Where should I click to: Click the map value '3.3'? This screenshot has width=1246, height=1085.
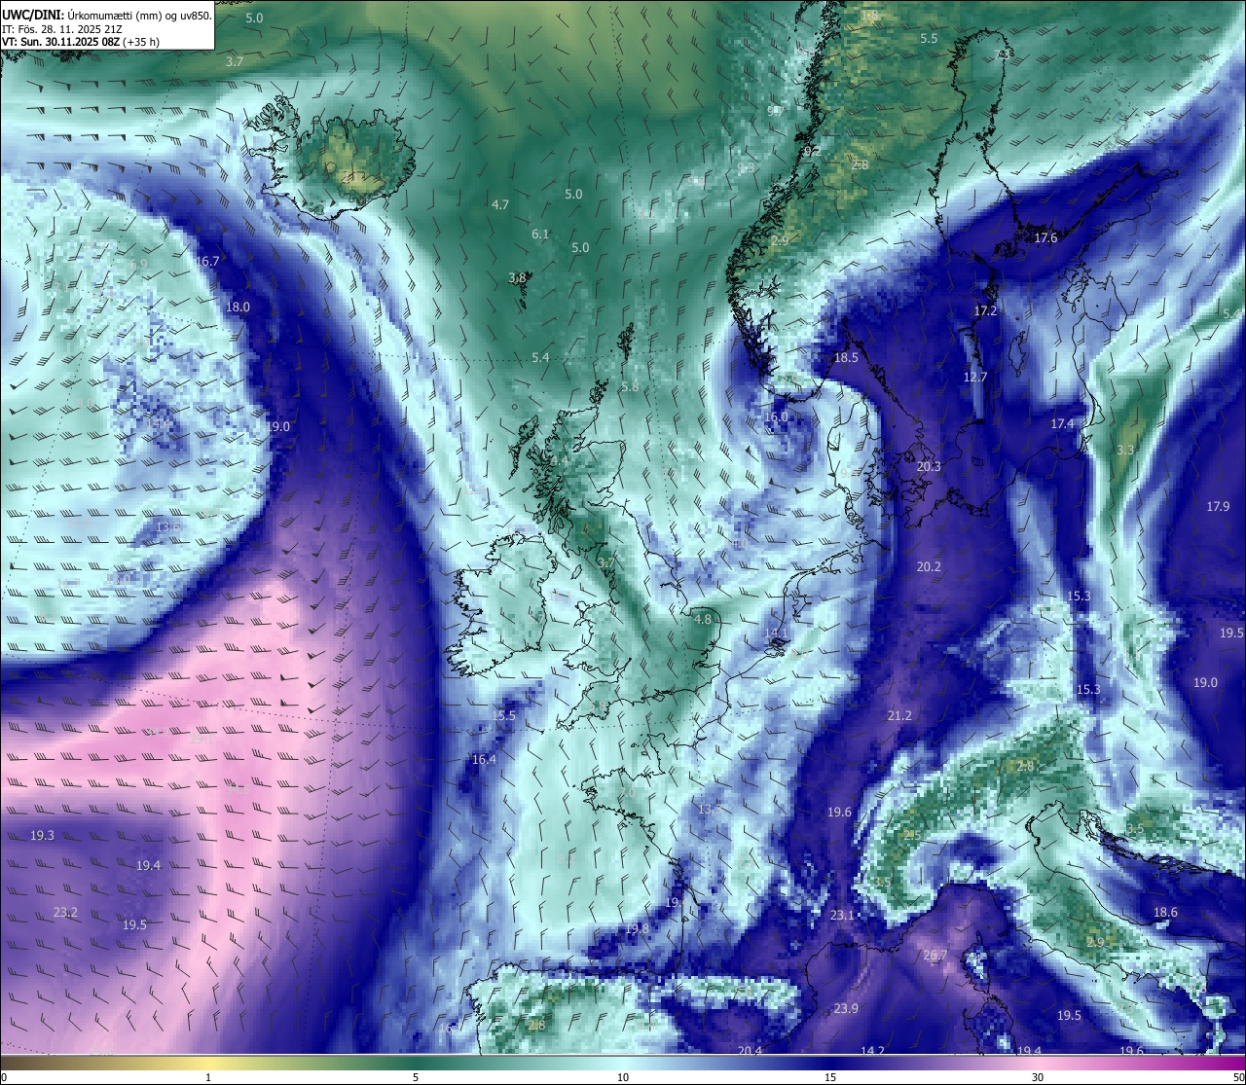[1125, 450]
